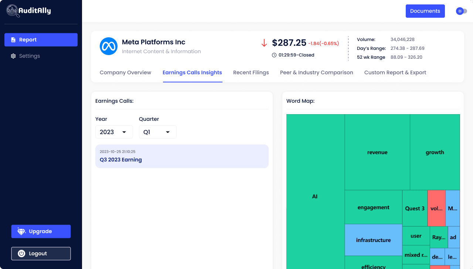Select Earnings Calls Insights tab
The height and width of the screenshot is (269, 473).
pyautogui.click(x=192, y=72)
